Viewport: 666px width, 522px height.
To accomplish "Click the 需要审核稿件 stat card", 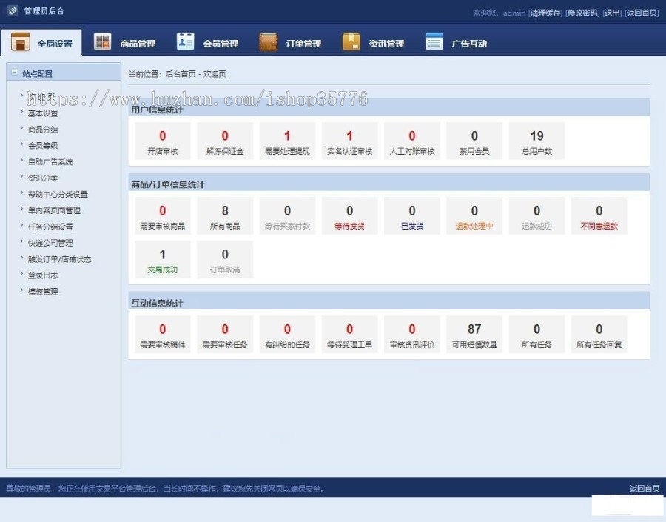I will tap(163, 335).
